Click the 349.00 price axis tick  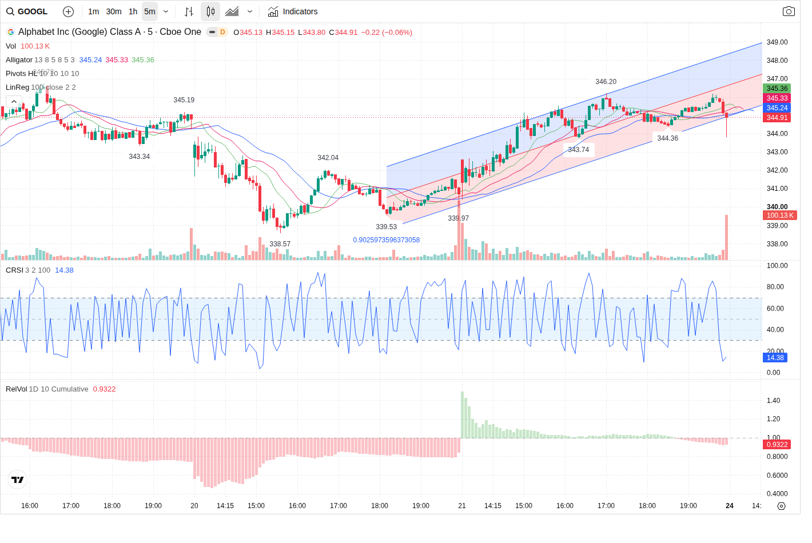777,42
